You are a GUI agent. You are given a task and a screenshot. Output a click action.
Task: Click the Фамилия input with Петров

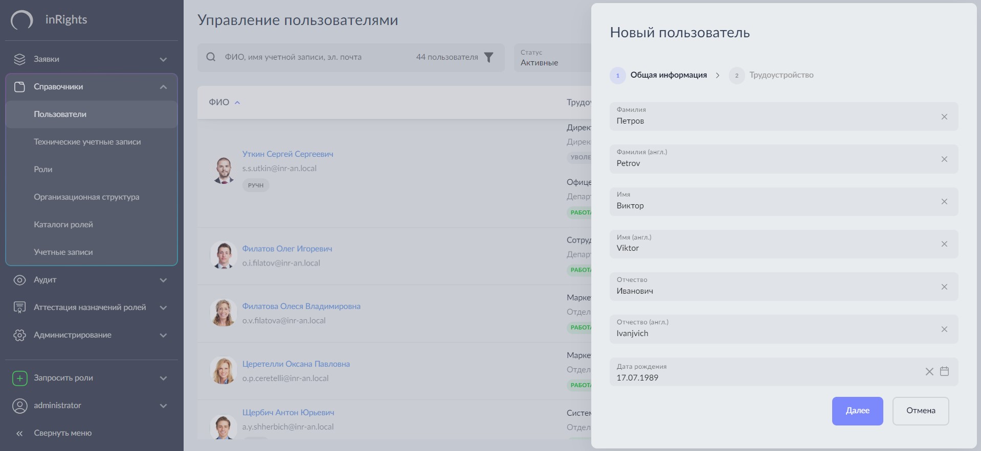point(784,116)
